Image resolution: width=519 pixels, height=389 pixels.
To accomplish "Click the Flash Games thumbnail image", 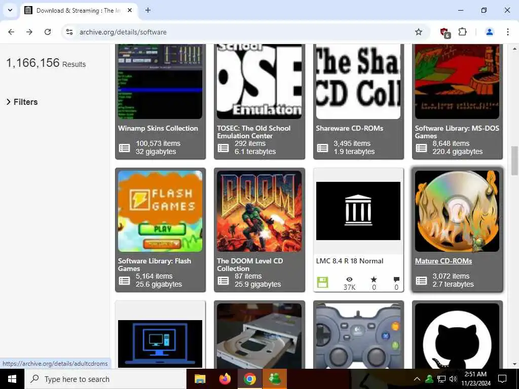I will (160, 211).
